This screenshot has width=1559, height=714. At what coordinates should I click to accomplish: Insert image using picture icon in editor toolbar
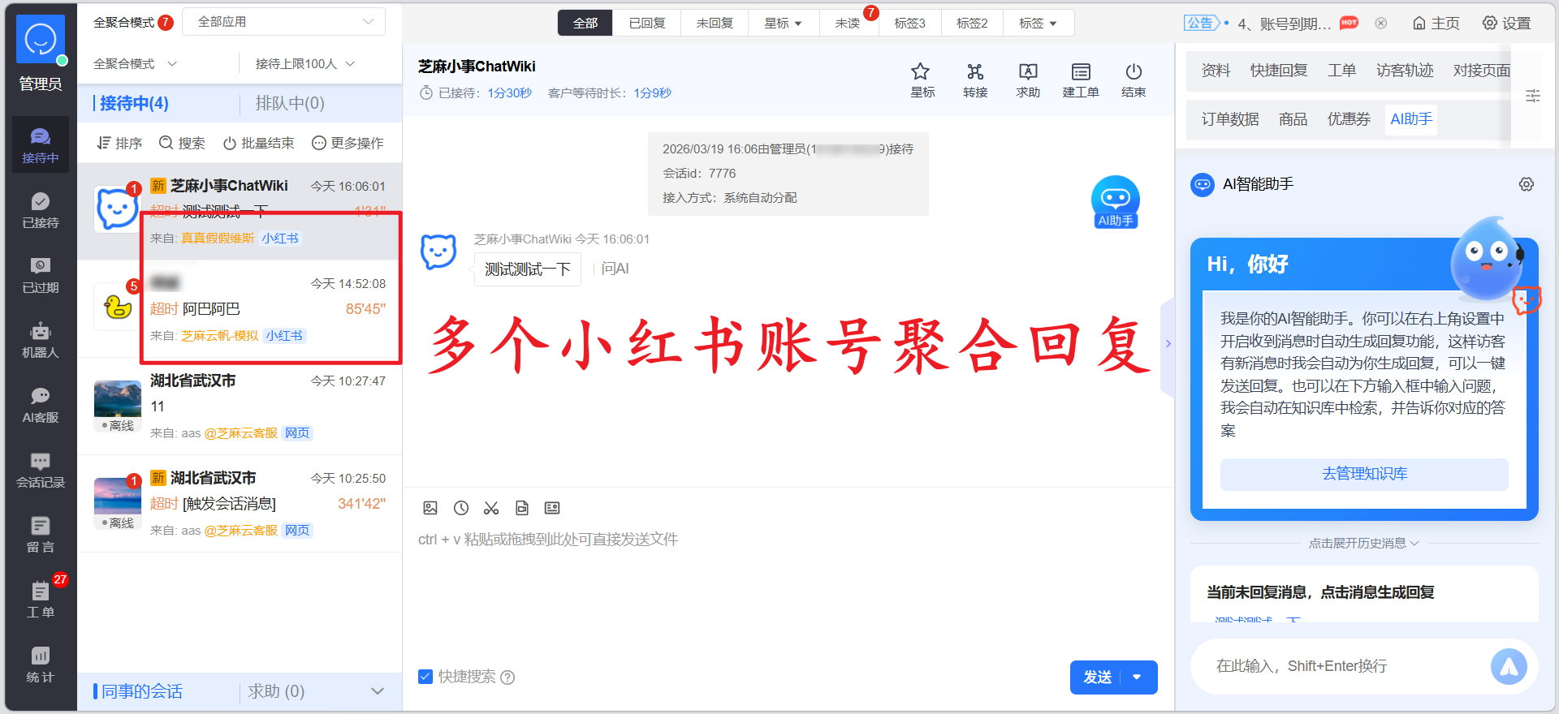tap(430, 508)
